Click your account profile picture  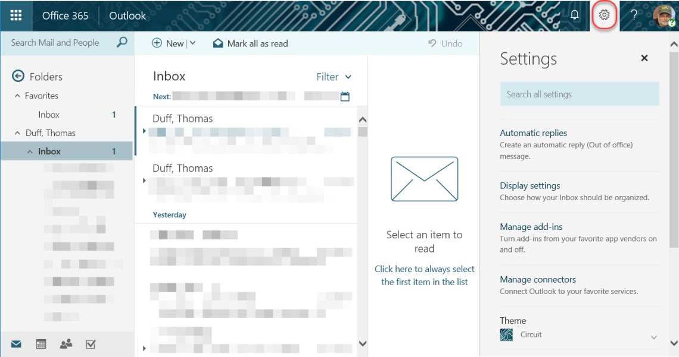[663, 15]
